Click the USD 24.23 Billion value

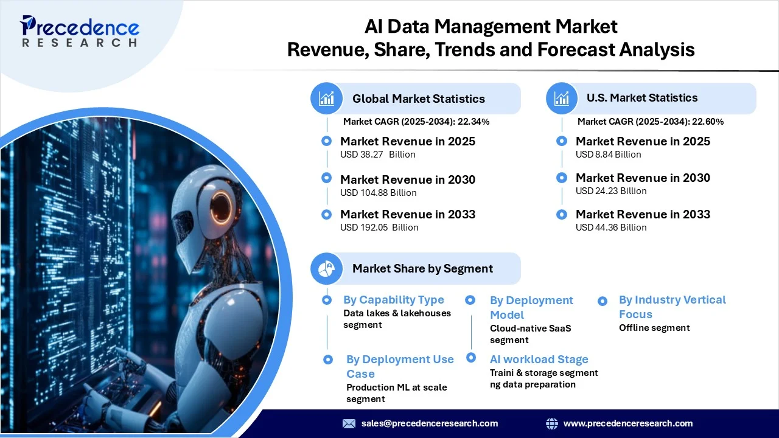point(611,191)
